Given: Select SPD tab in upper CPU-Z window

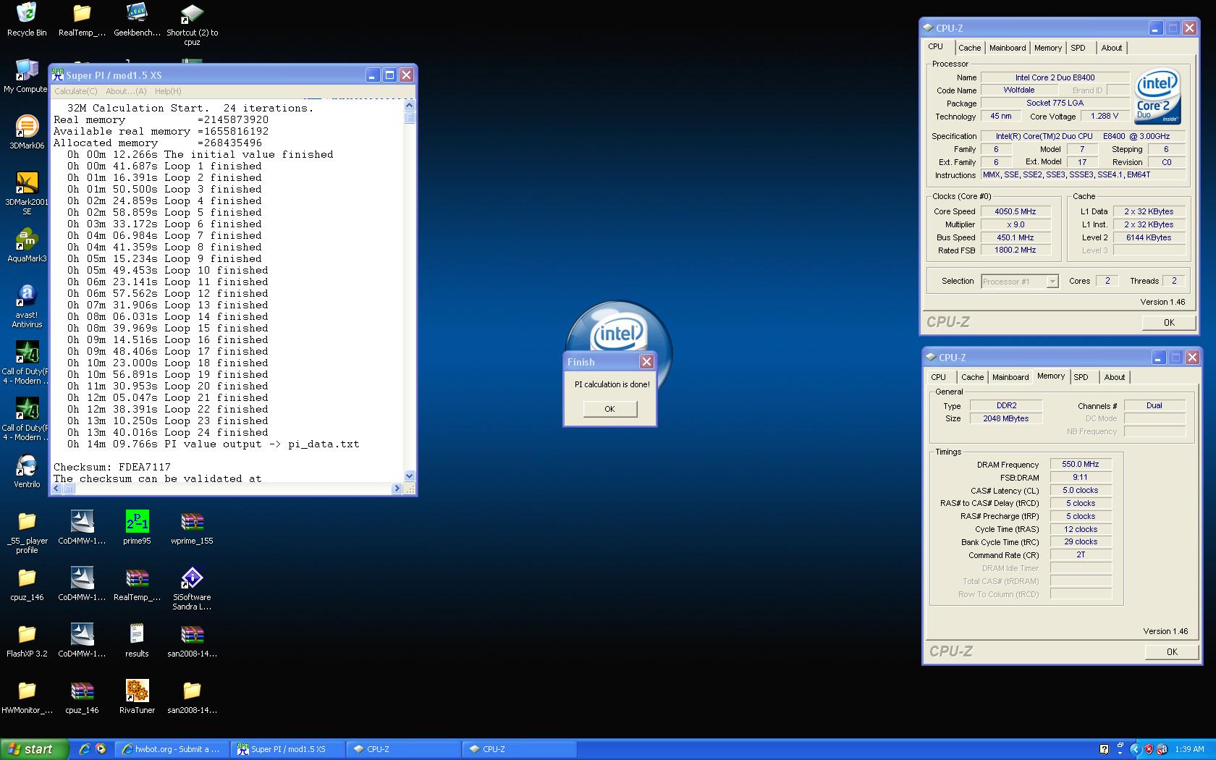Looking at the screenshot, I should pos(1078,48).
